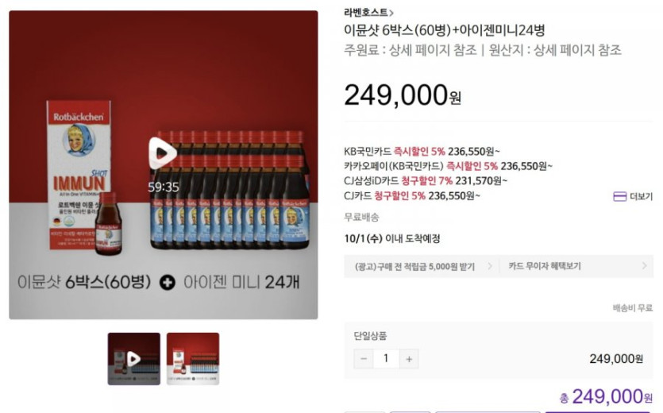Expand arrow next to 적립금 5,000원 받기
Screen dimensions: 663x413
point(490,266)
